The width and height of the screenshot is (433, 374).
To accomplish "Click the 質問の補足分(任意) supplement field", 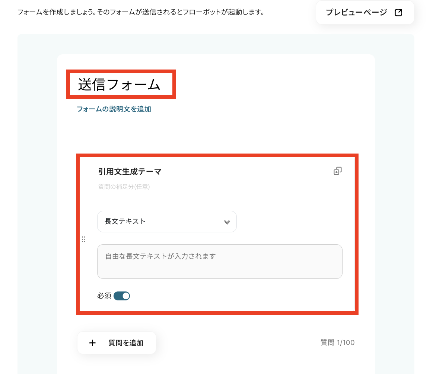I will click(x=124, y=187).
